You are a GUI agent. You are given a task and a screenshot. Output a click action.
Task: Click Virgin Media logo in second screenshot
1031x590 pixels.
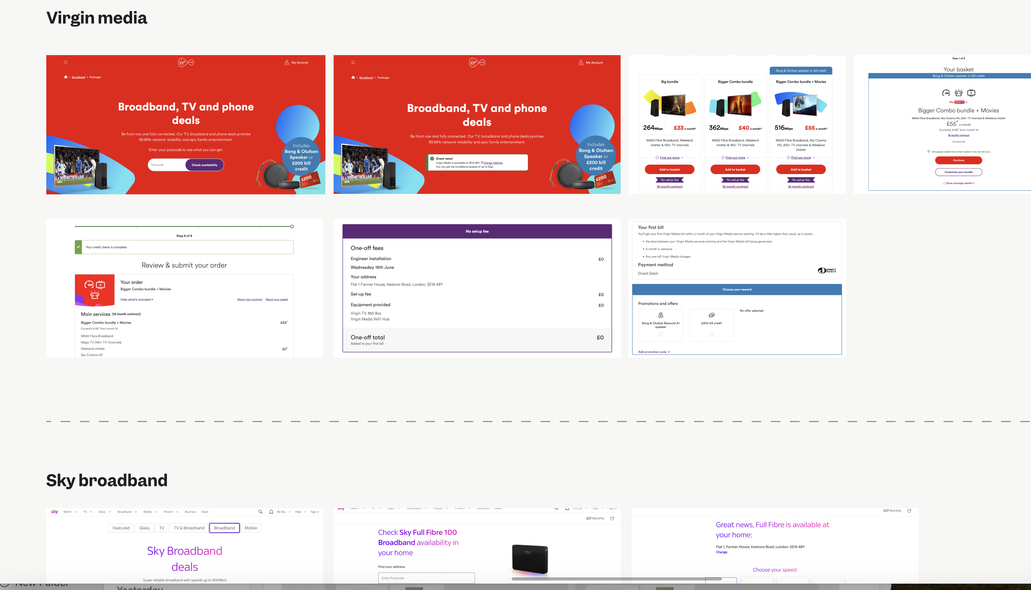(477, 62)
